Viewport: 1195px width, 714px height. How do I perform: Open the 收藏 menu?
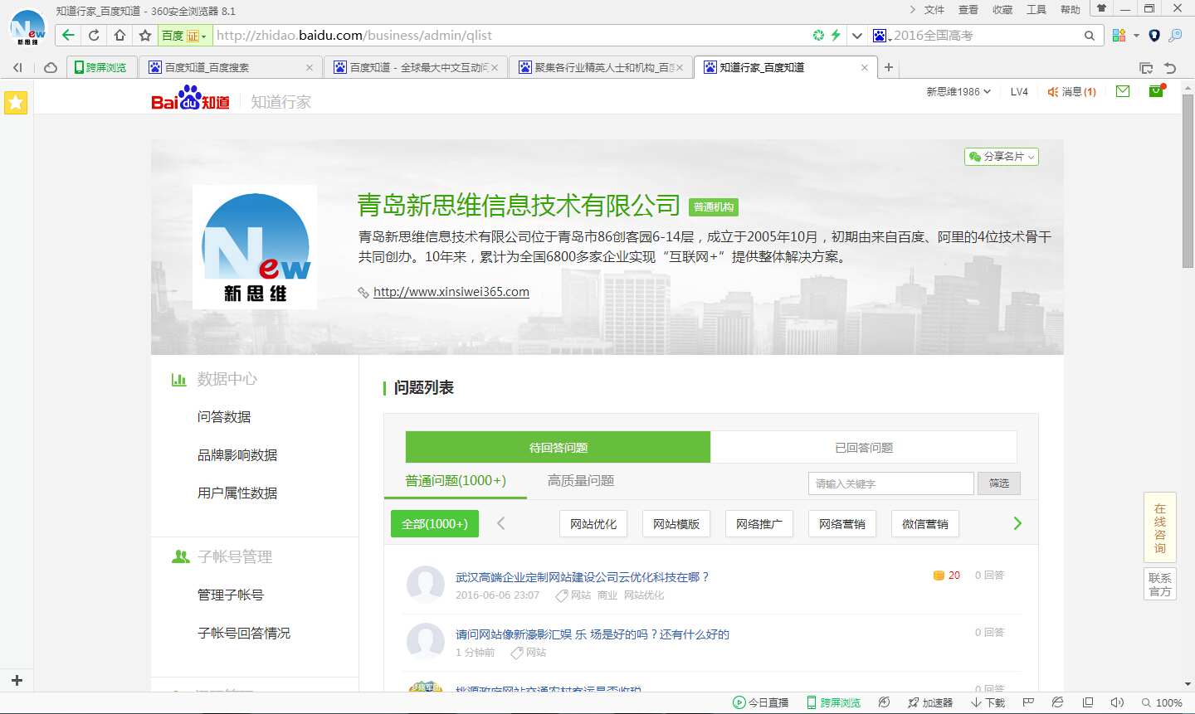1002,10
